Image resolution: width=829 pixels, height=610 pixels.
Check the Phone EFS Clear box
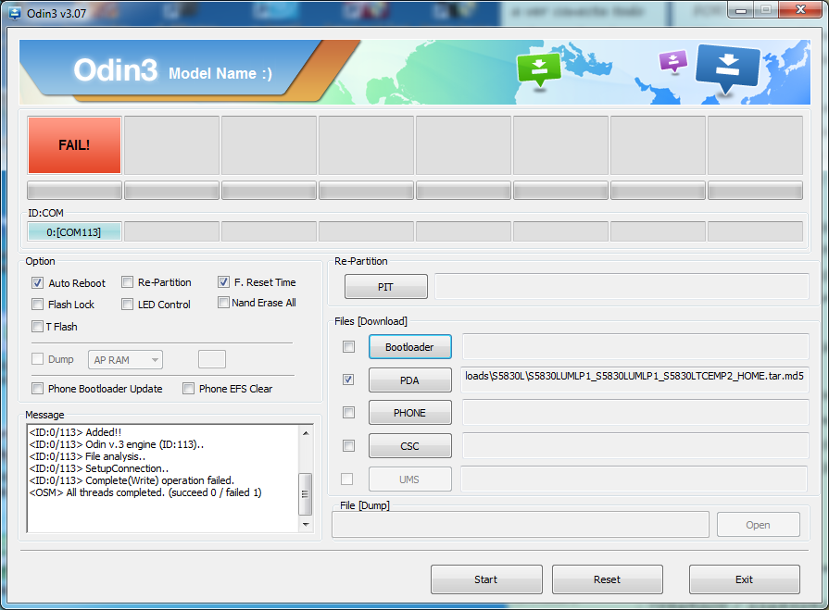pyautogui.click(x=189, y=389)
